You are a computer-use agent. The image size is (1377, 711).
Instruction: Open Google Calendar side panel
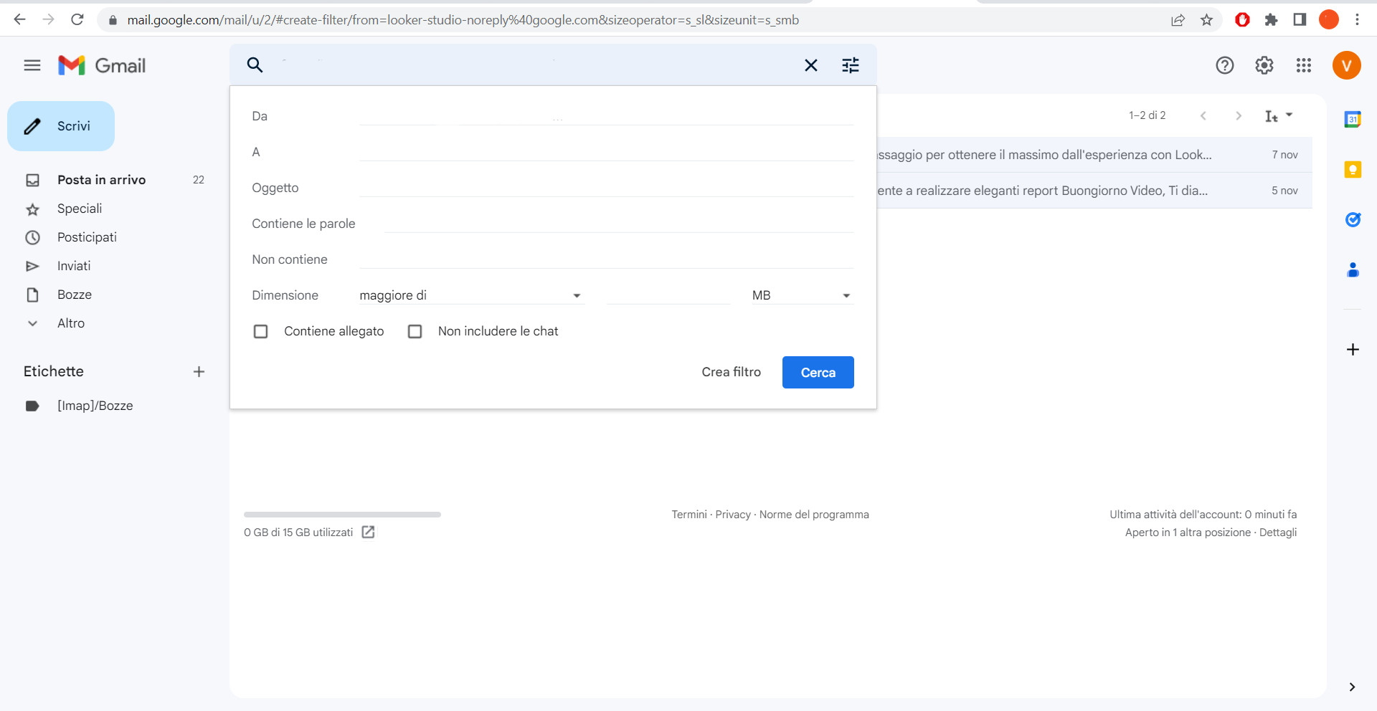pos(1353,120)
